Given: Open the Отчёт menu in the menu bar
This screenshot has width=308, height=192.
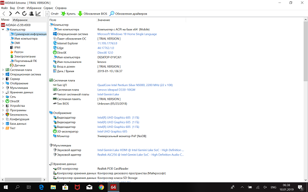Looking at the screenshot, I should (21, 8).
